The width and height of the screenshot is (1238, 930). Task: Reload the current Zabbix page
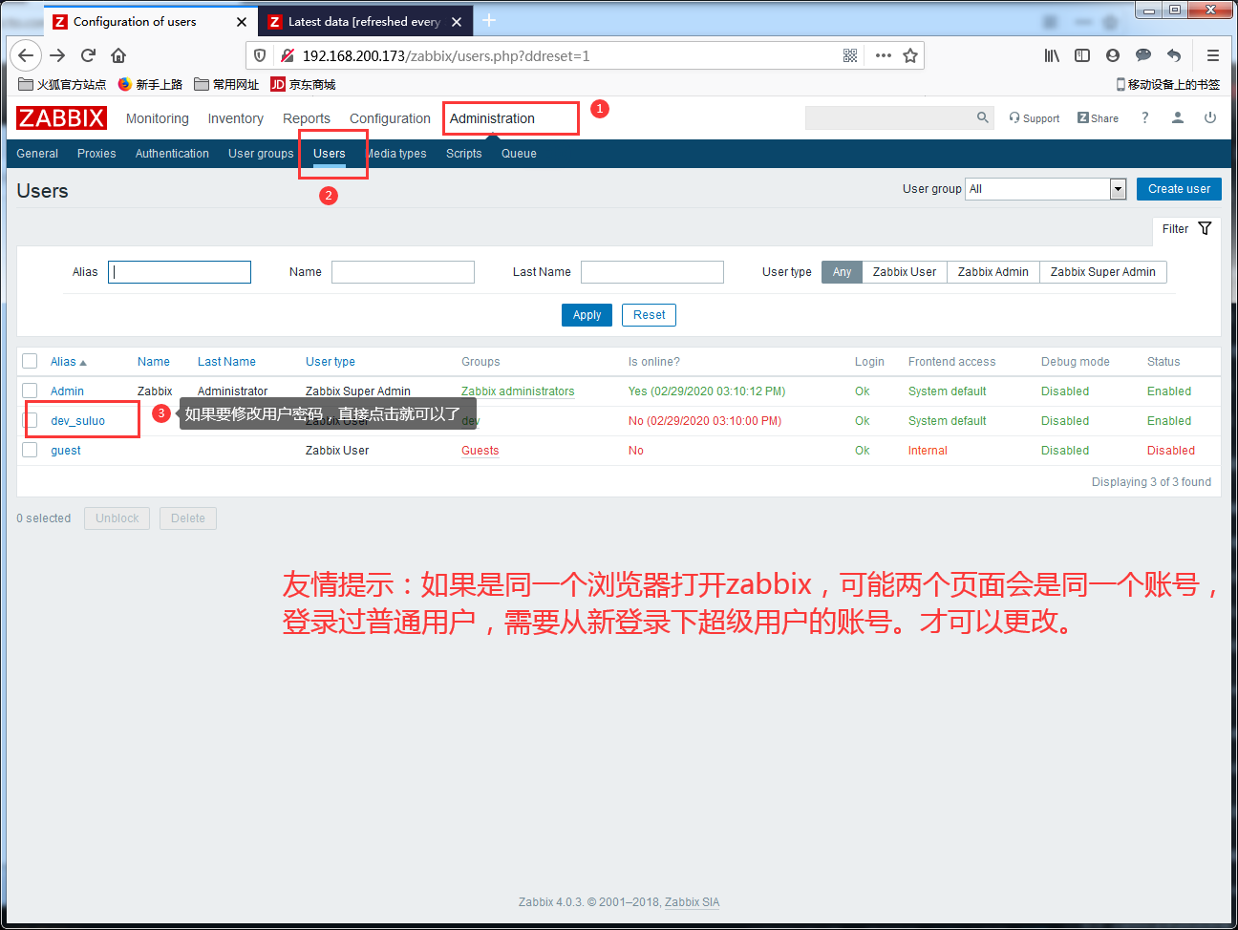point(88,55)
